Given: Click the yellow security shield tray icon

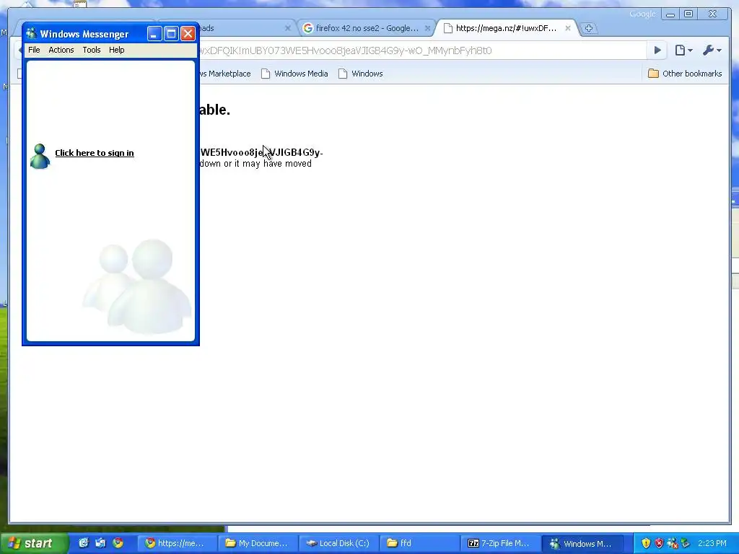Looking at the screenshot, I should pyautogui.click(x=646, y=543).
